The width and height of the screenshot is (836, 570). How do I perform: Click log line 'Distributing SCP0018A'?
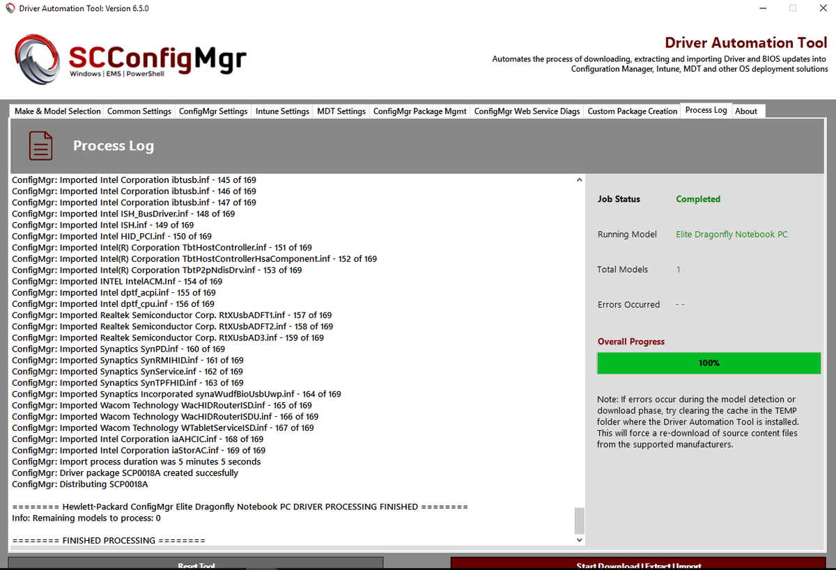[80, 484]
